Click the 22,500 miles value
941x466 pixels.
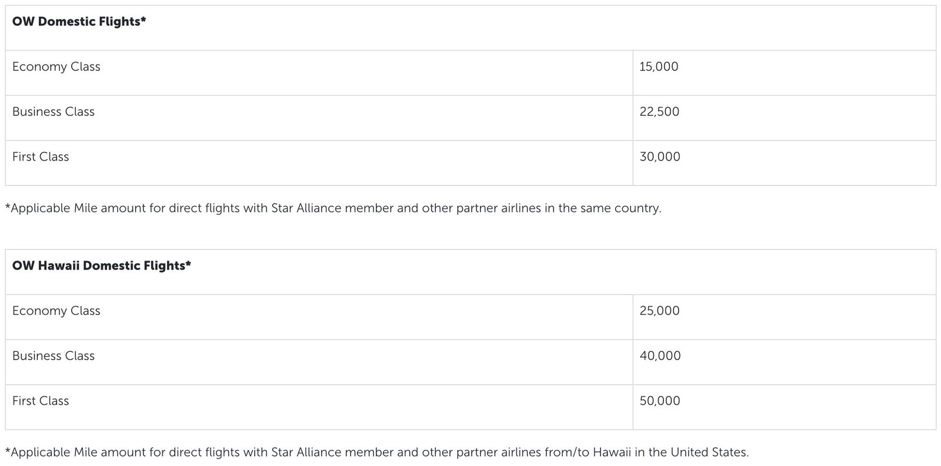tap(659, 112)
